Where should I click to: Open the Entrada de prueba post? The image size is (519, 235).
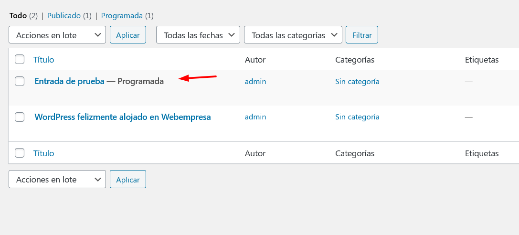point(70,81)
